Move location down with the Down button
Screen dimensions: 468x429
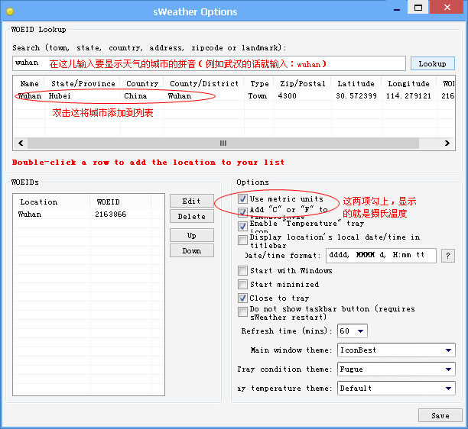192,251
